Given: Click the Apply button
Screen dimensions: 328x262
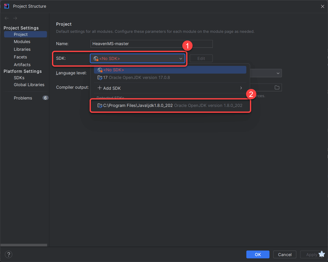Looking at the screenshot, I should click(312, 255).
